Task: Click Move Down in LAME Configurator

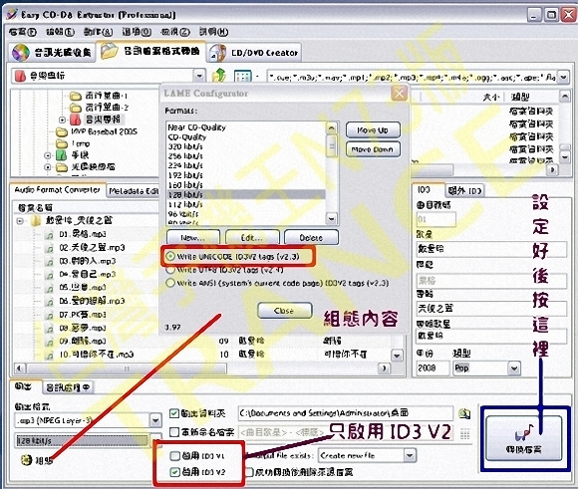Action: 373,149
